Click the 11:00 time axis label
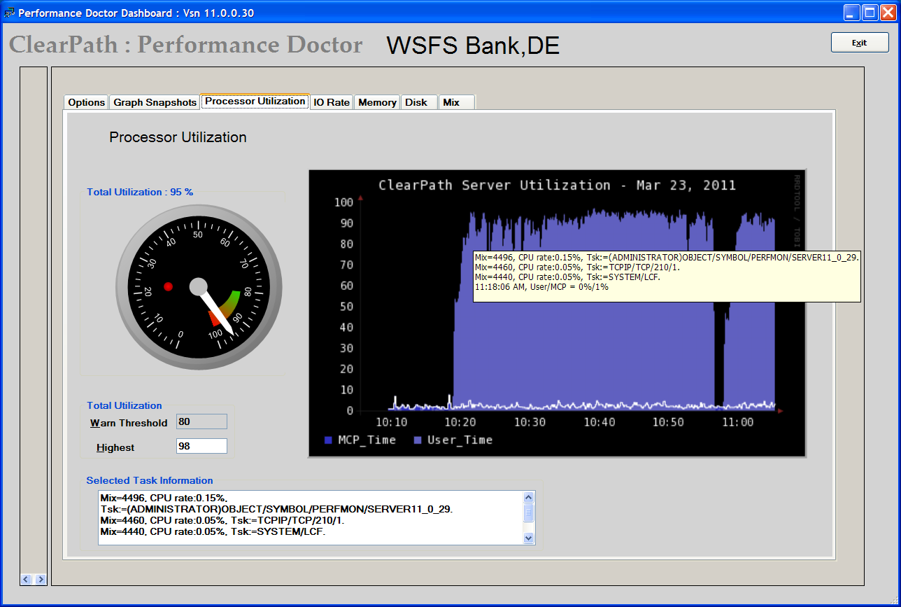The width and height of the screenshot is (901, 607). point(737,422)
